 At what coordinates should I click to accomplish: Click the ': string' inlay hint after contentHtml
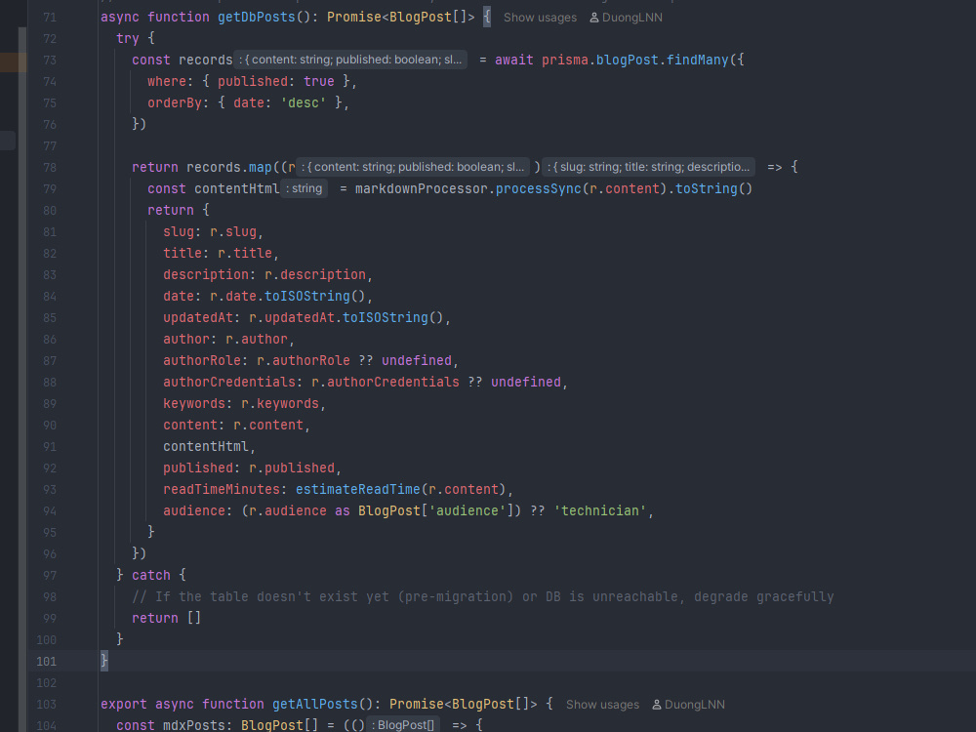[304, 188]
